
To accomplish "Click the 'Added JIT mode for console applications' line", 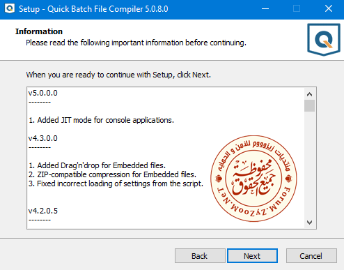I will pyautogui.click(x=101, y=120).
